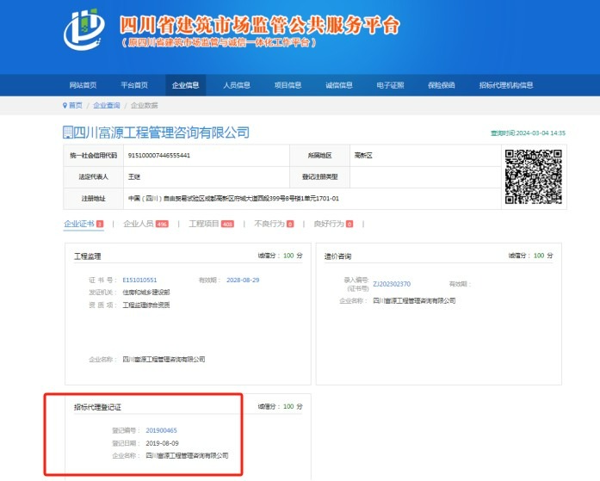Click the 企业查询 breadcrumb link

coord(107,105)
